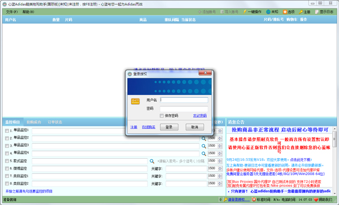
Task: Click the key 注册 toolbar icon
Action: coord(301,12)
